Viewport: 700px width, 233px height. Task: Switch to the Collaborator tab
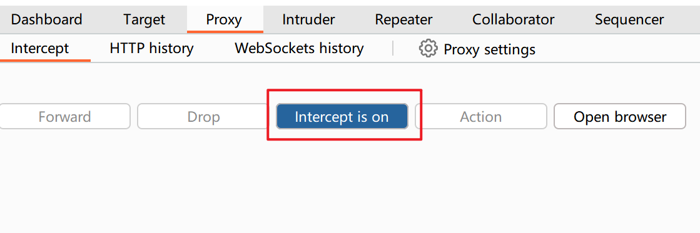click(514, 19)
